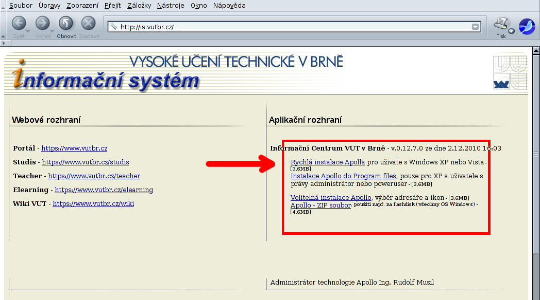
Task: Open the Přejít menu
Action: pos(113,6)
